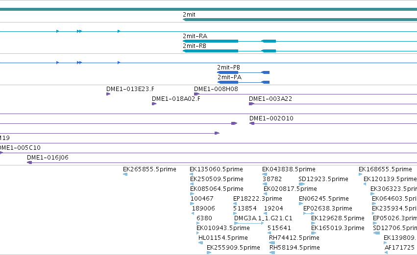Select the EK306323.5prime EST label
This screenshot has height=255, width=417.
393,189
